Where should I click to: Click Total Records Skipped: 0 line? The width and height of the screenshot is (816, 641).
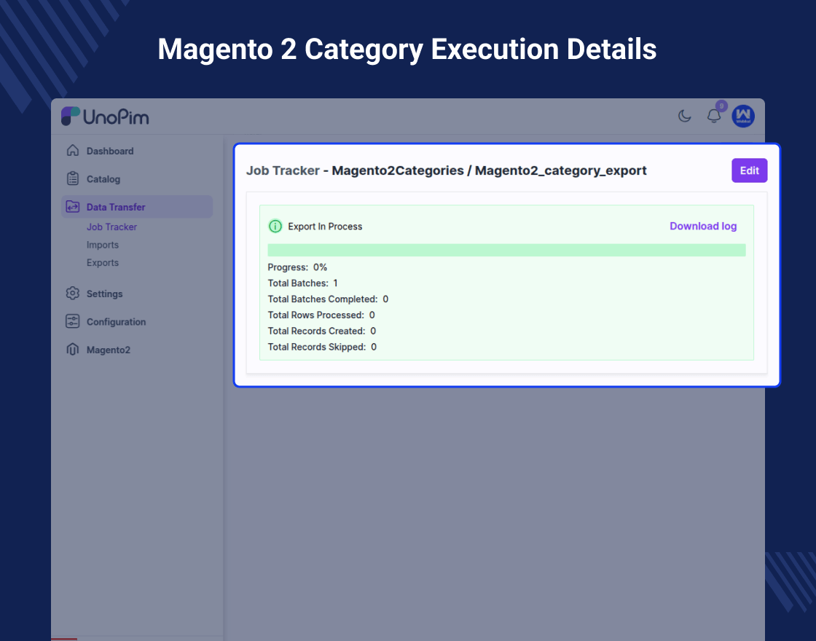coord(322,347)
